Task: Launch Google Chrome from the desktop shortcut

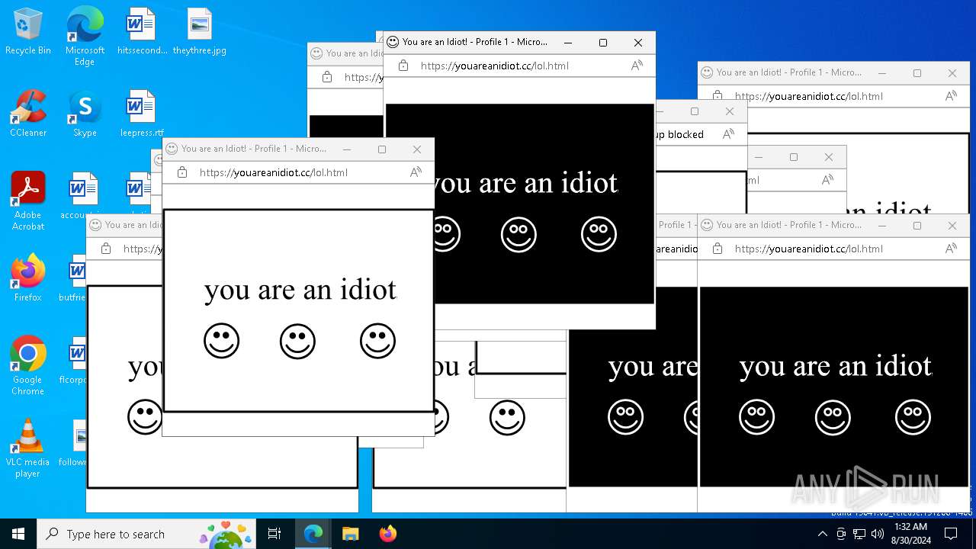Action: 28,366
